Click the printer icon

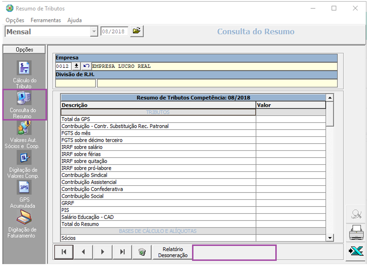coord(356,233)
